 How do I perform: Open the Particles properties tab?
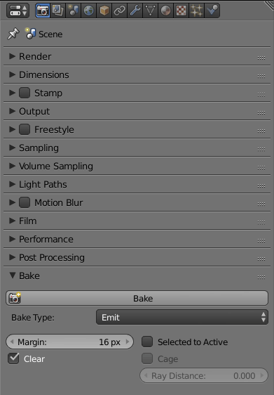[197, 11]
